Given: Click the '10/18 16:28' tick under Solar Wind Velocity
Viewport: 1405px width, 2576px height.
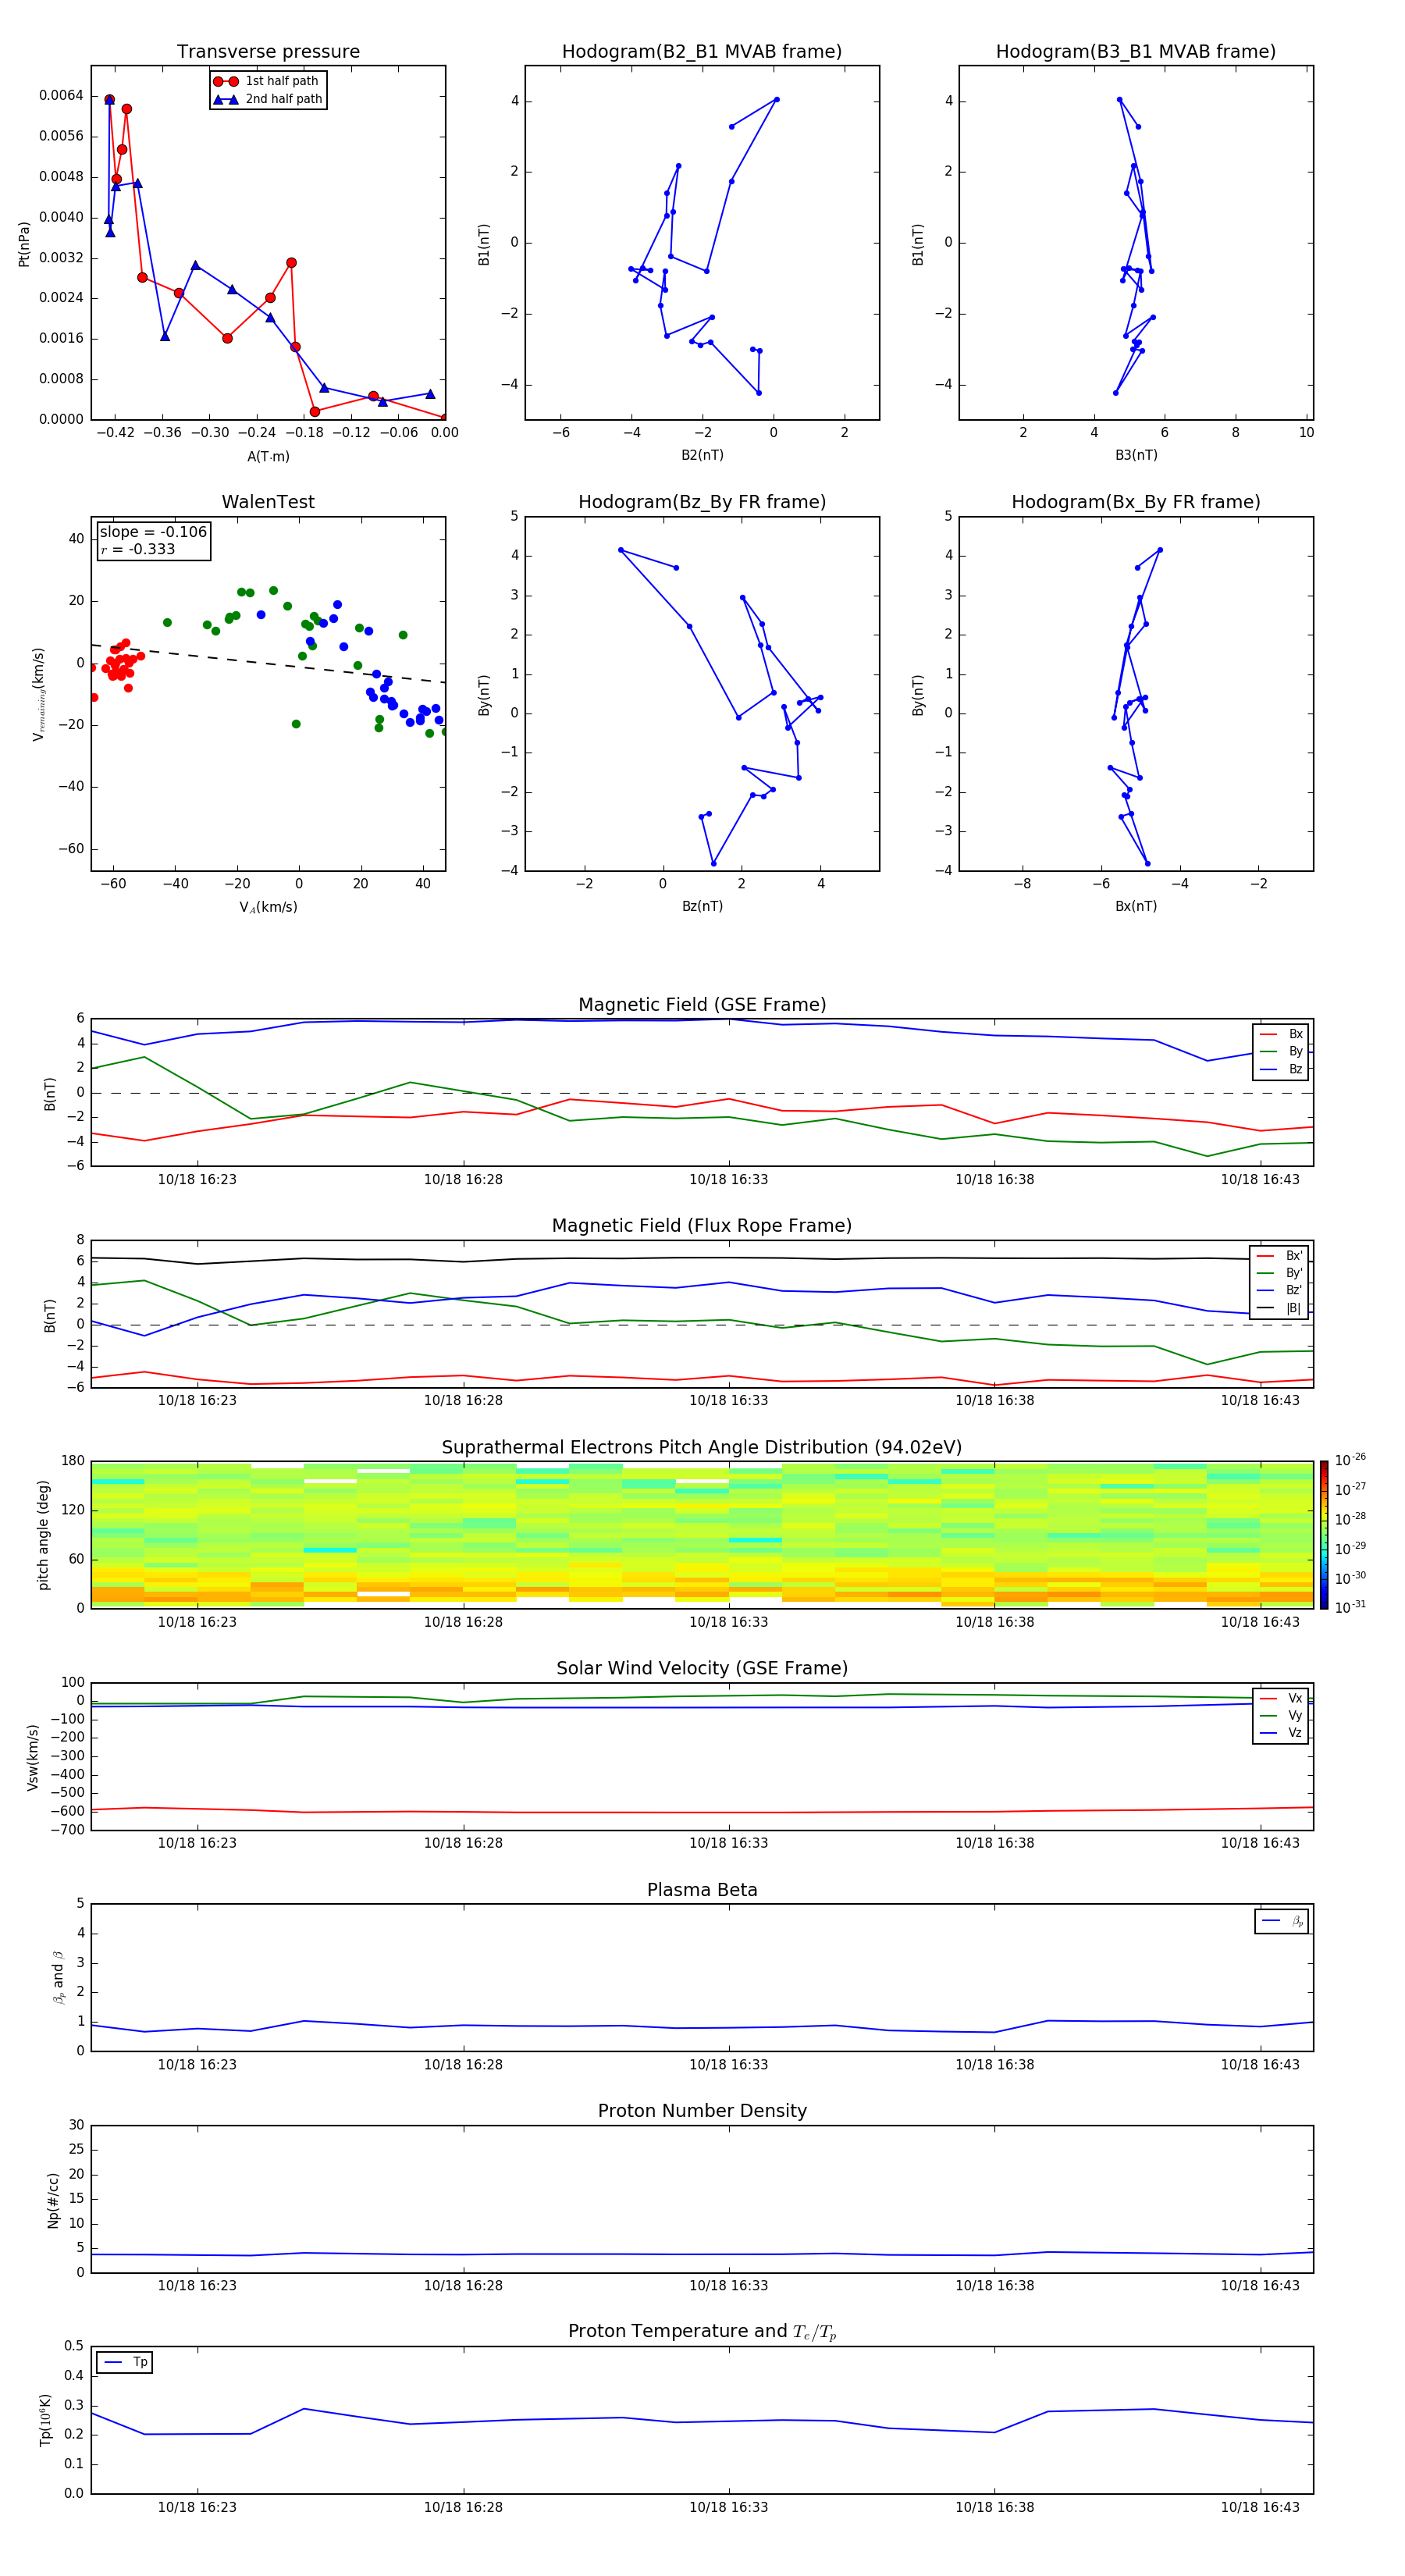Looking at the screenshot, I should click(x=463, y=1843).
